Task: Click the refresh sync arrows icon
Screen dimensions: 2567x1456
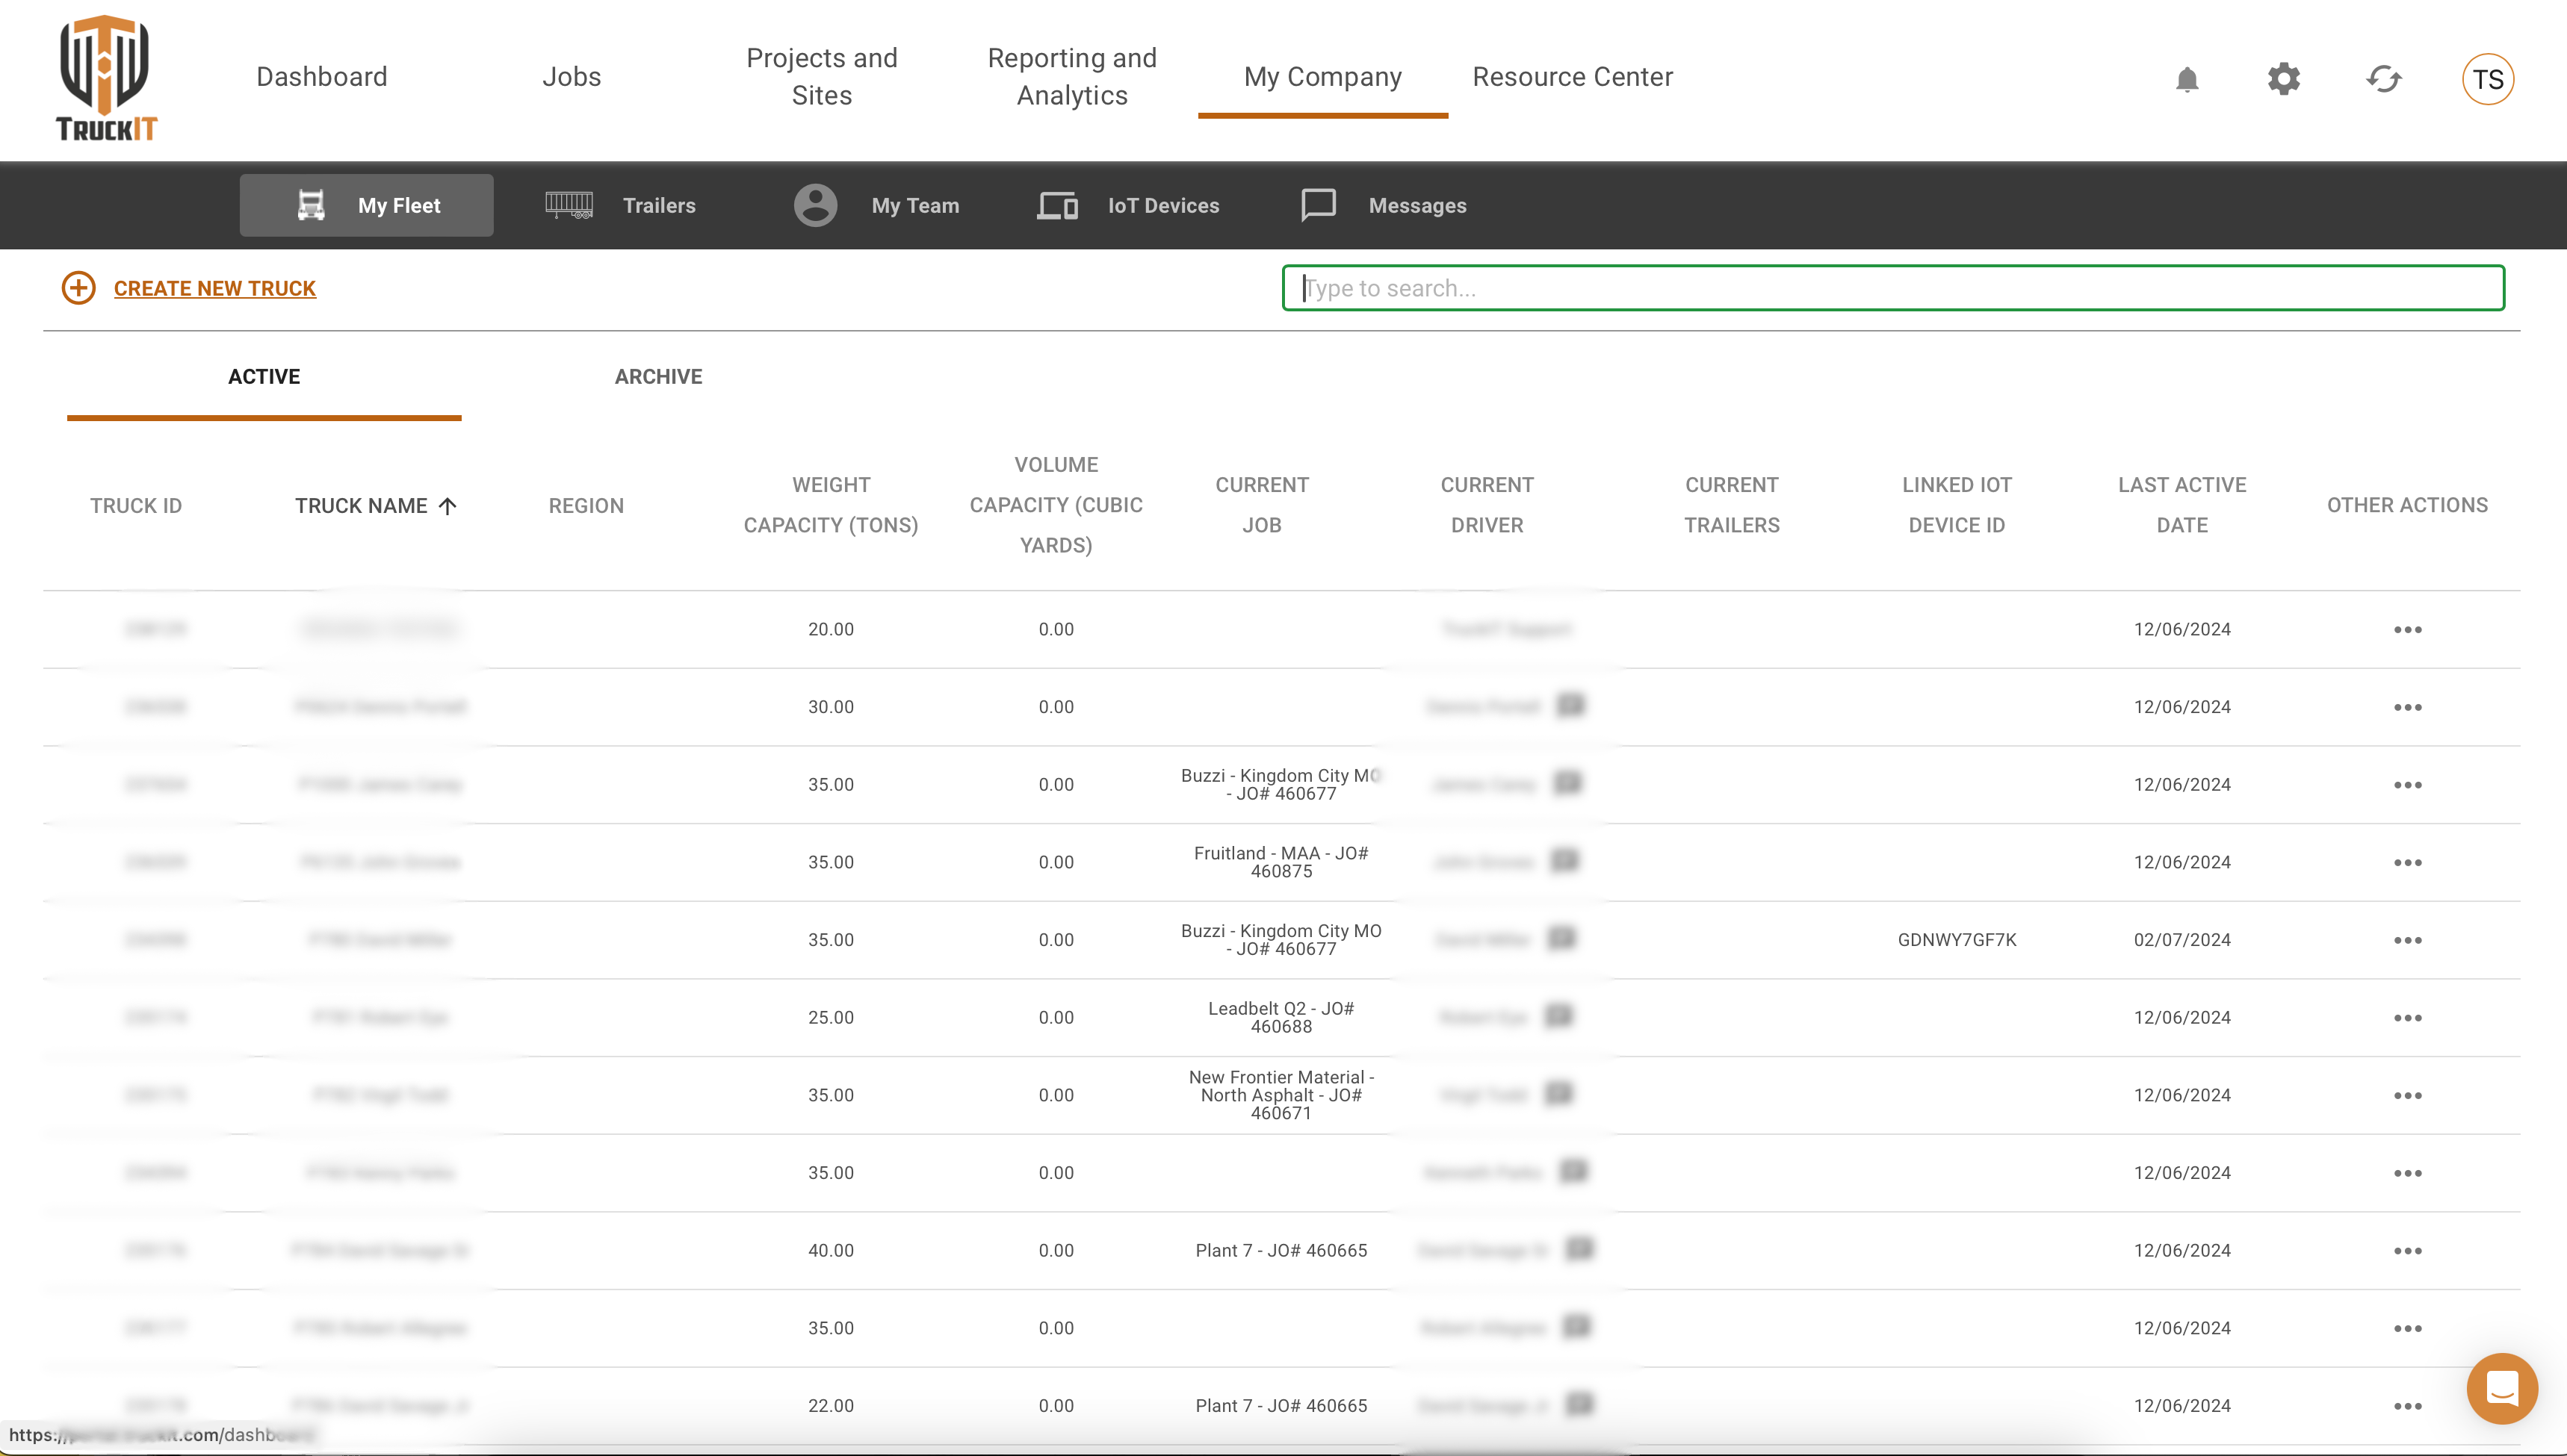Action: point(2384,79)
